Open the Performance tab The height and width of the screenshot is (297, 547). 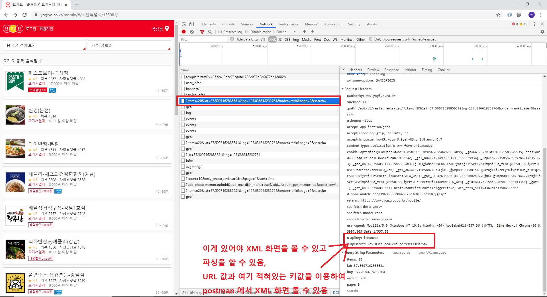[289, 24]
